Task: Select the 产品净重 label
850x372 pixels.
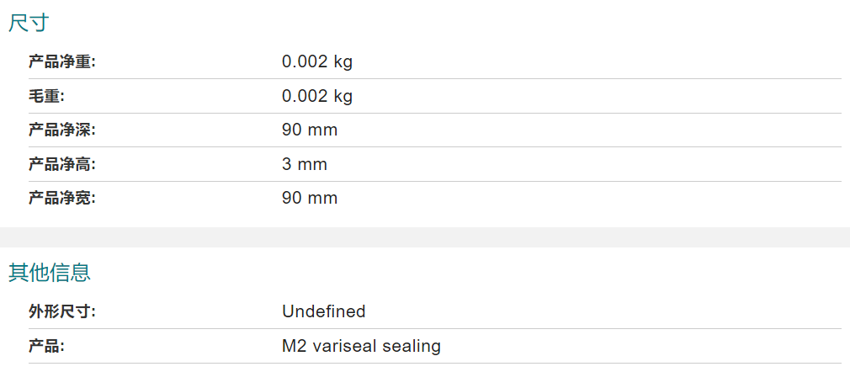Action: [x=61, y=61]
